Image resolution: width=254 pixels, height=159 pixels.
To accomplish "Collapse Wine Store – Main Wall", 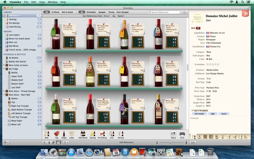I will click(4, 95).
